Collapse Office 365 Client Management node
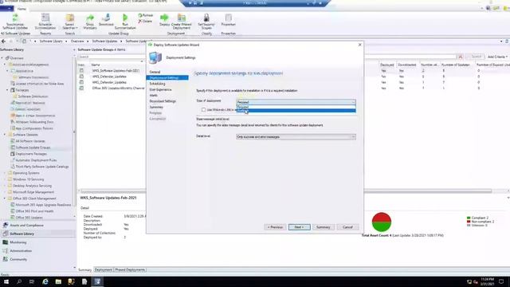 pyautogui.click(x=5, y=199)
